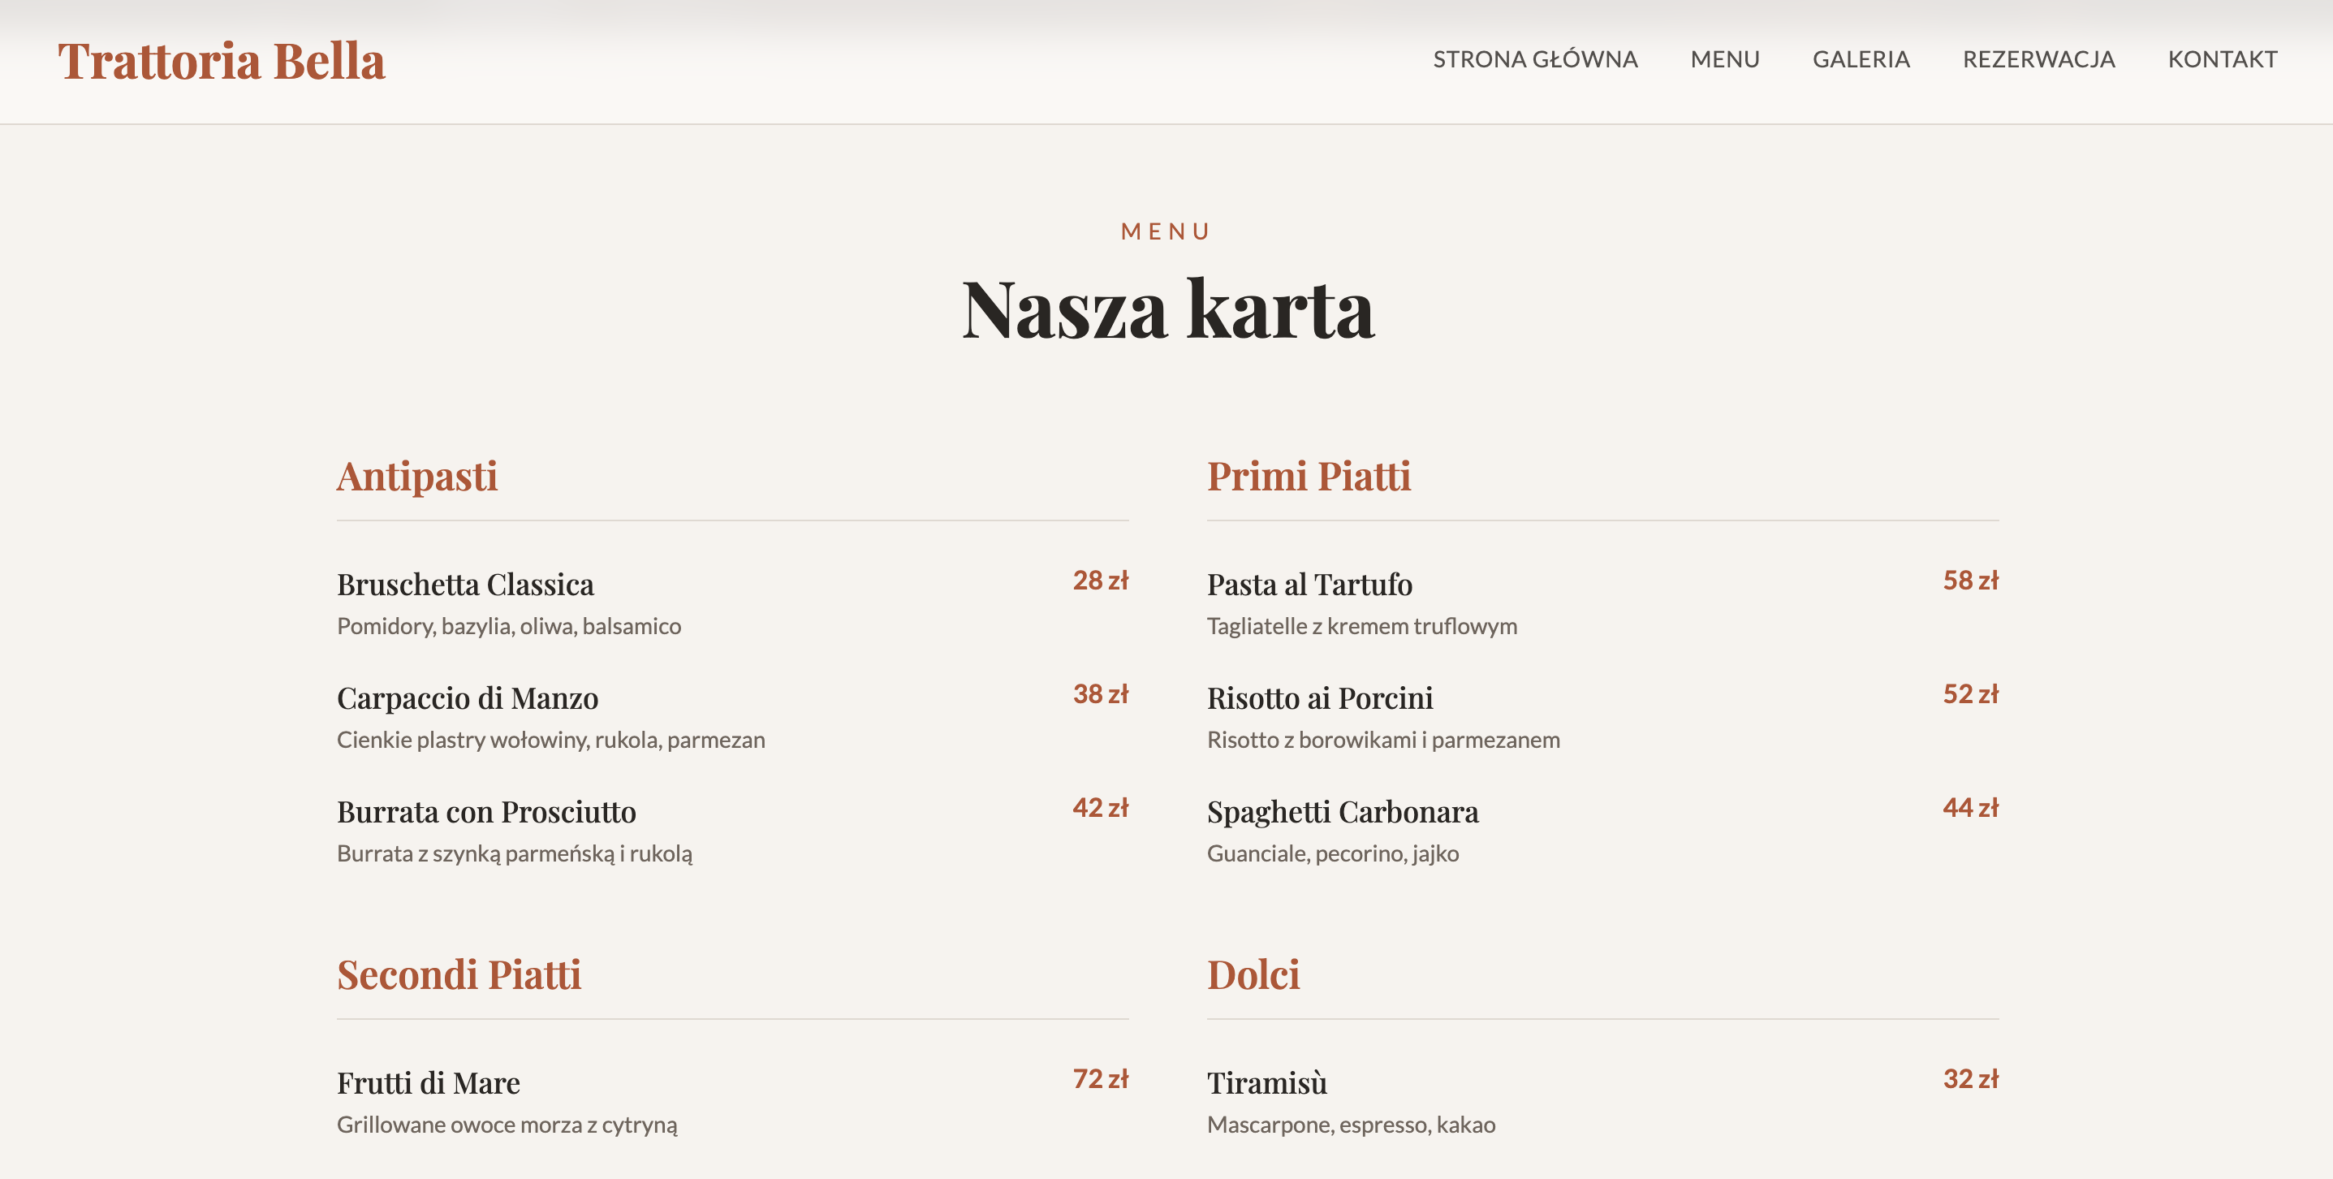Viewport: 2333px width, 1179px height.
Task: Click the Risotto ai Porcini dish
Action: point(1320,698)
